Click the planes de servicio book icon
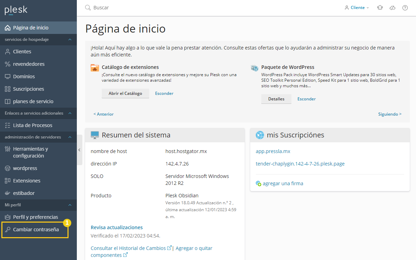This screenshot has height=260, width=416. (x=8, y=101)
